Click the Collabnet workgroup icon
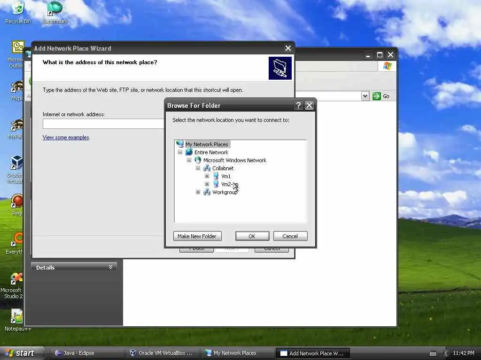This screenshot has width=481, height=360. click(x=207, y=168)
